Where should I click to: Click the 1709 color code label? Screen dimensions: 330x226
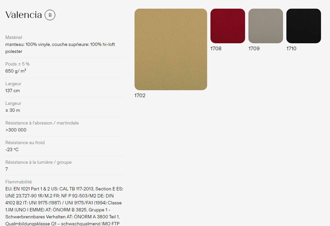coord(254,49)
